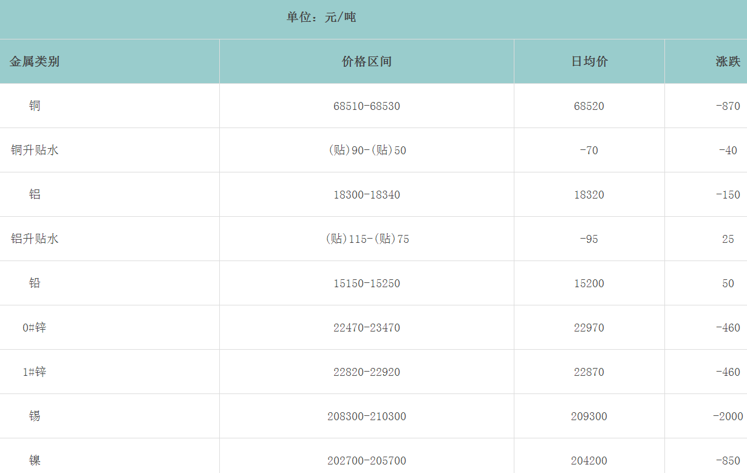Screen dimensions: 747x473
Task: Click the 金属类别 column header
Action: point(35,61)
